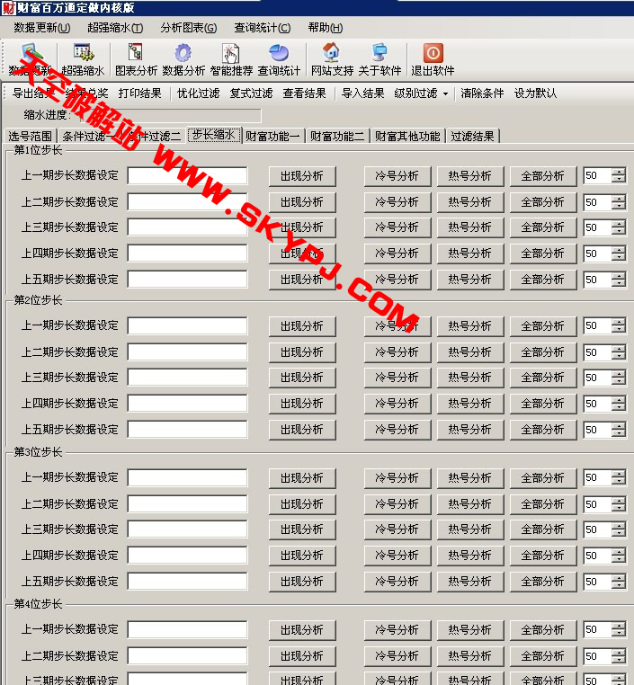
Task: Increase the first 第1位步长 spinner value
Action: [618, 173]
